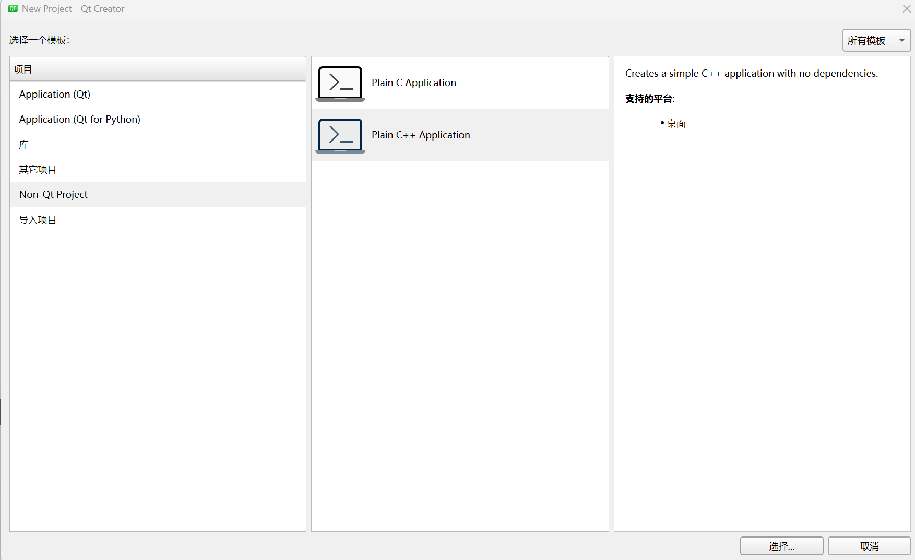Select the Application (Qt) category
Screen dimensions: 915x560
(158, 95)
